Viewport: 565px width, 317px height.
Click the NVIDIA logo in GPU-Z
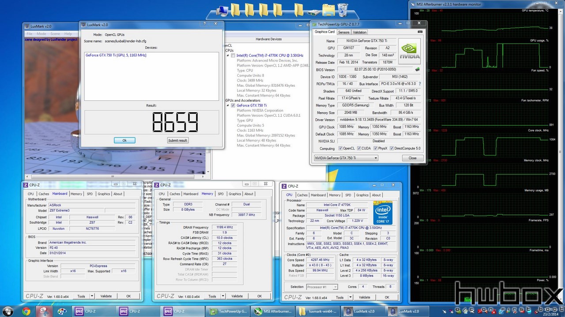410,51
